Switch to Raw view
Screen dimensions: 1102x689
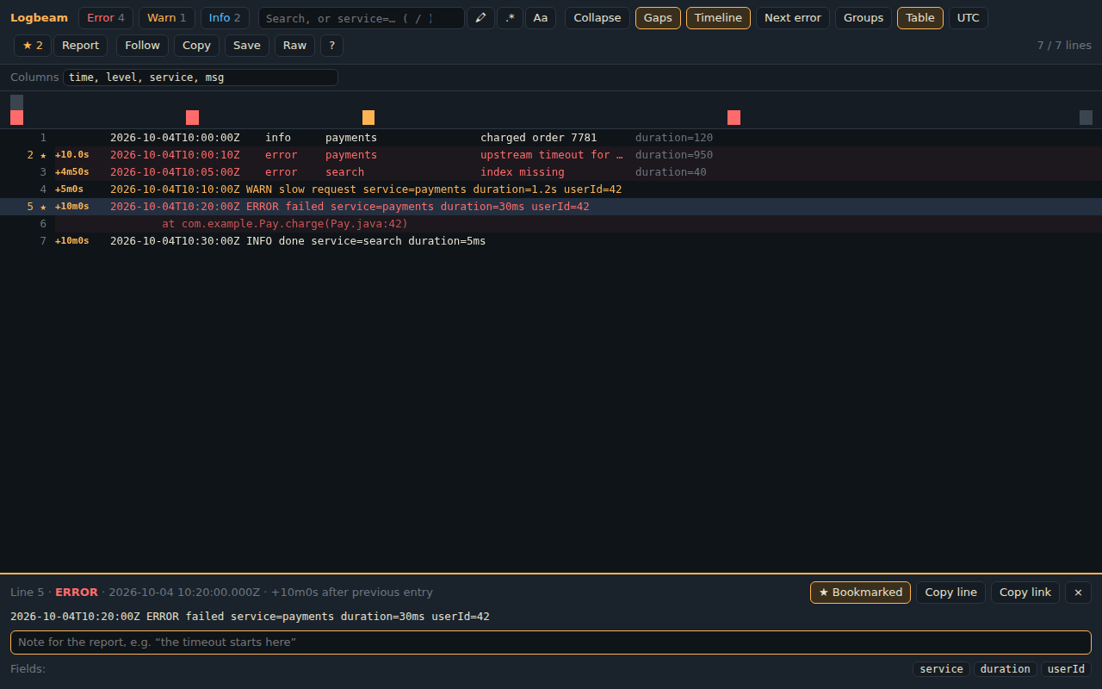click(x=295, y=46)
